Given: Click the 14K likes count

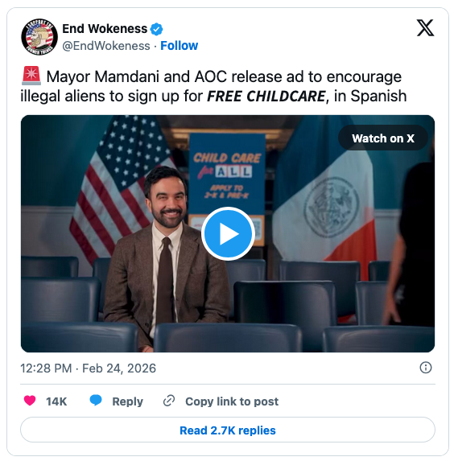Looking at the screenshot, I should click(56, 401).
